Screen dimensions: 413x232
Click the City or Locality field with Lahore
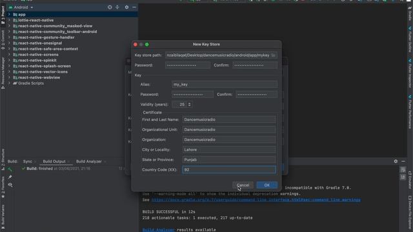229,150
